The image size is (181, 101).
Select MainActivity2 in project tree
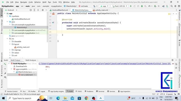(22, 27)
